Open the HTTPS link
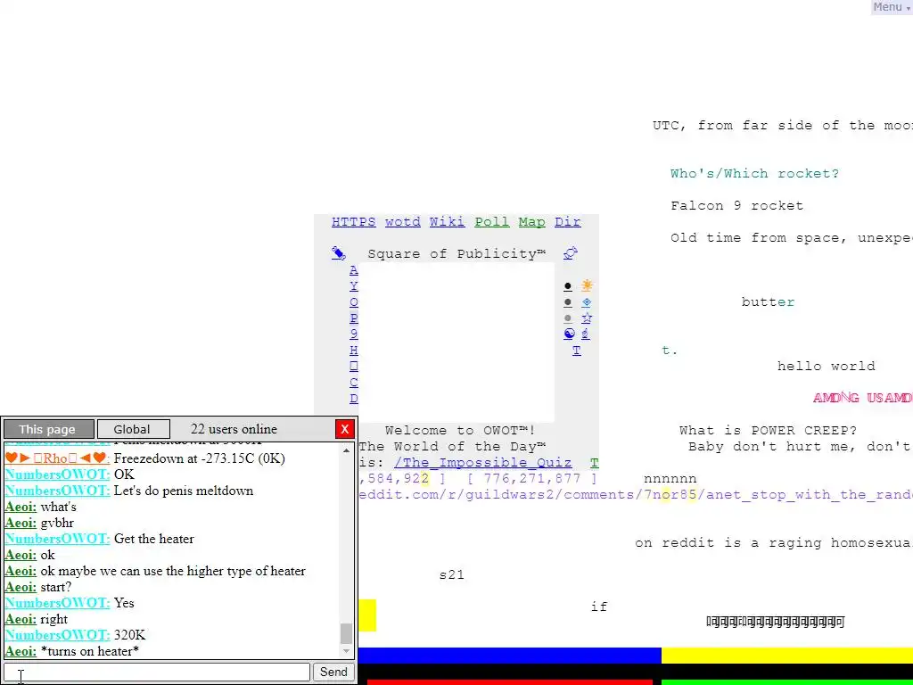Viewport: 913px width, 685px height. tap(353, 222)
